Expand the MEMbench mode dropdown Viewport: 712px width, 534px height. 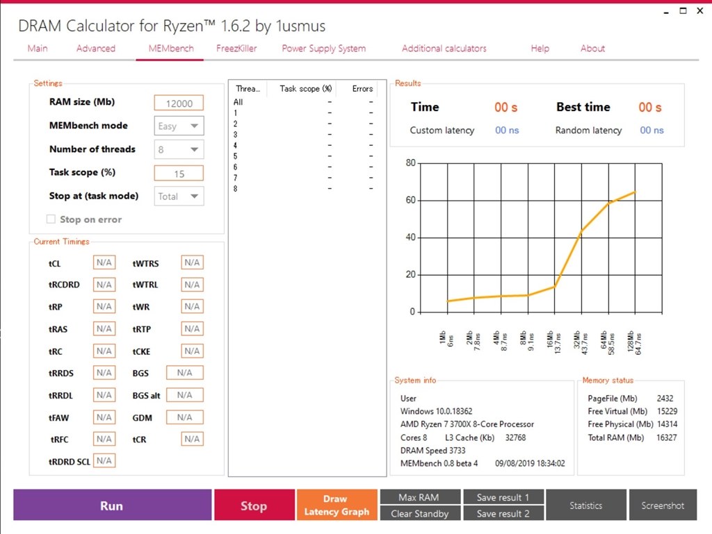[x=179, y=126]
